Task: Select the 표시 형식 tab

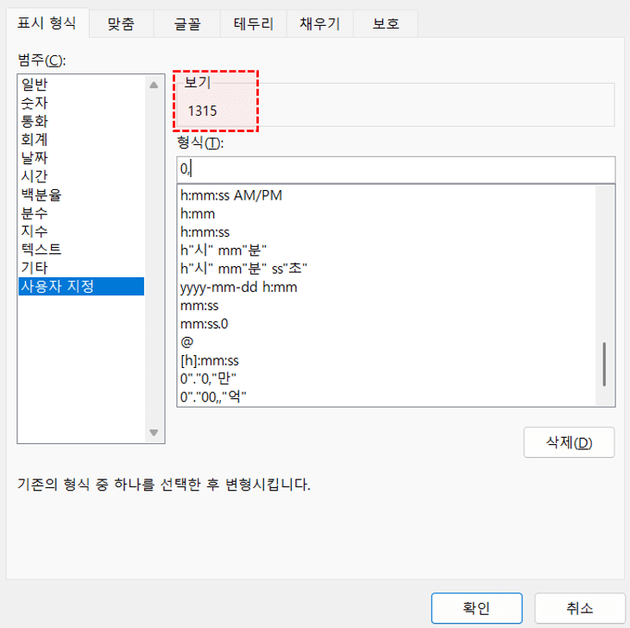Action: pyautogui.click(x=47, y=22)
